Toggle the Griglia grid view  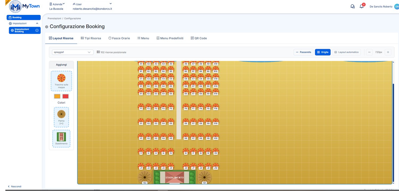click(323, 52)
